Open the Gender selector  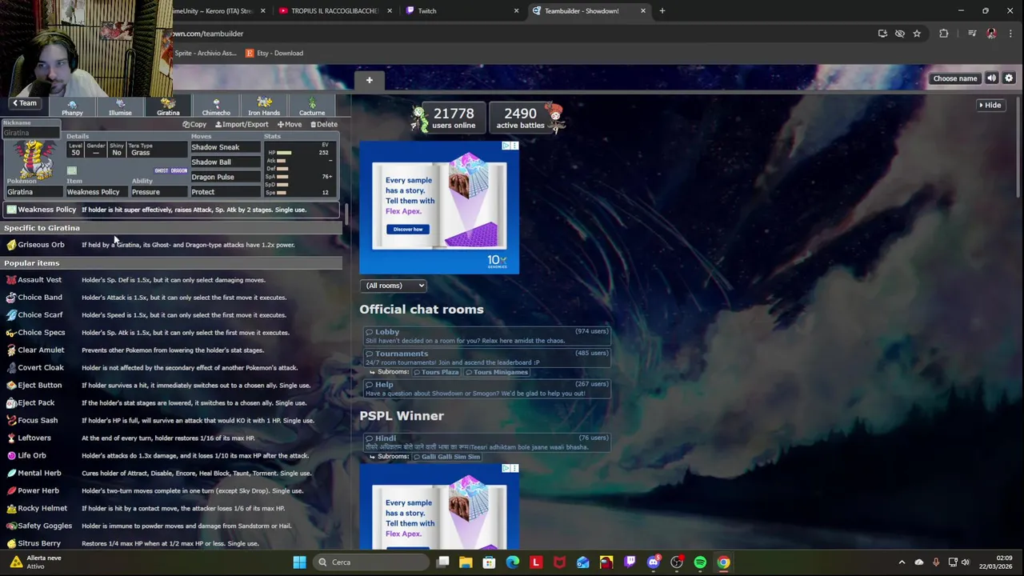point(96,150)
